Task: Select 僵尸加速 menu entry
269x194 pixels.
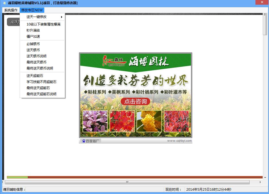Action: pos(42,36)
